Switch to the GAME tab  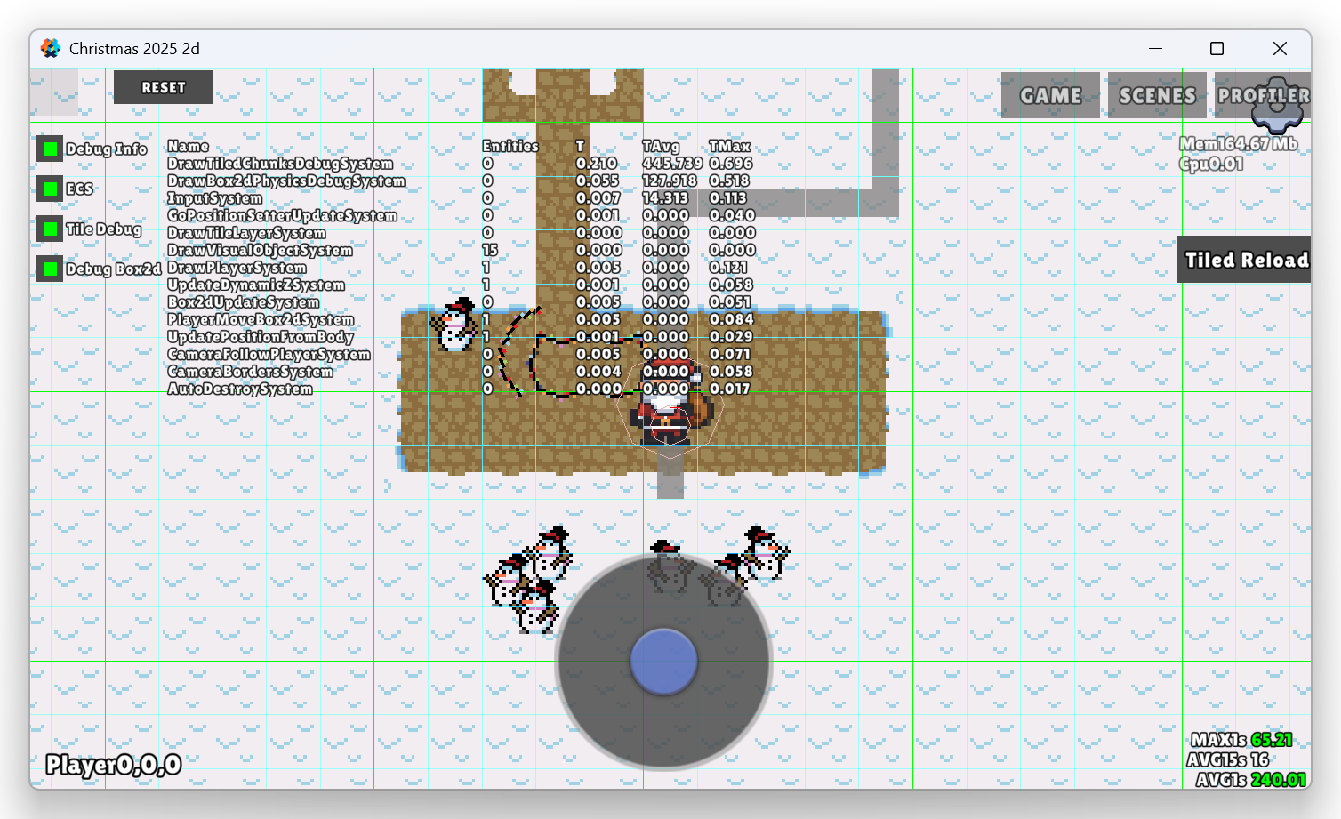(x=1050, y=95)
